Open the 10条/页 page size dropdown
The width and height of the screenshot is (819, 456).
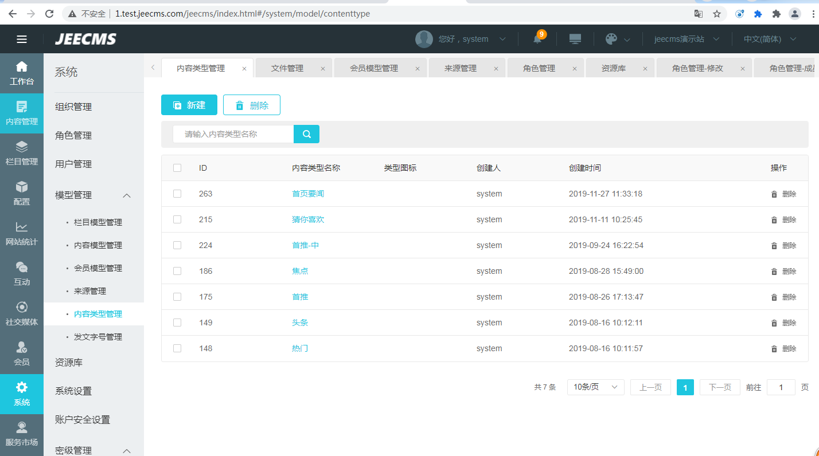click(595, 387)
